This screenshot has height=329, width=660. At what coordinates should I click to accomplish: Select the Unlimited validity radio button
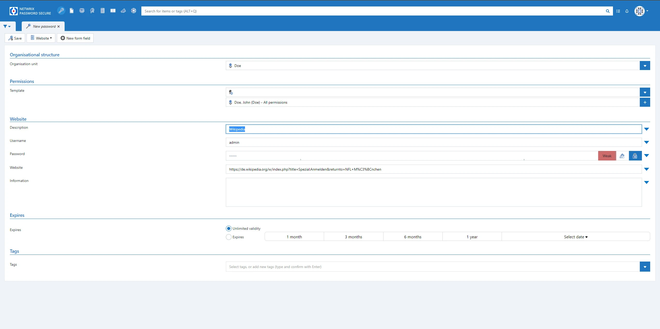(229, 228)
